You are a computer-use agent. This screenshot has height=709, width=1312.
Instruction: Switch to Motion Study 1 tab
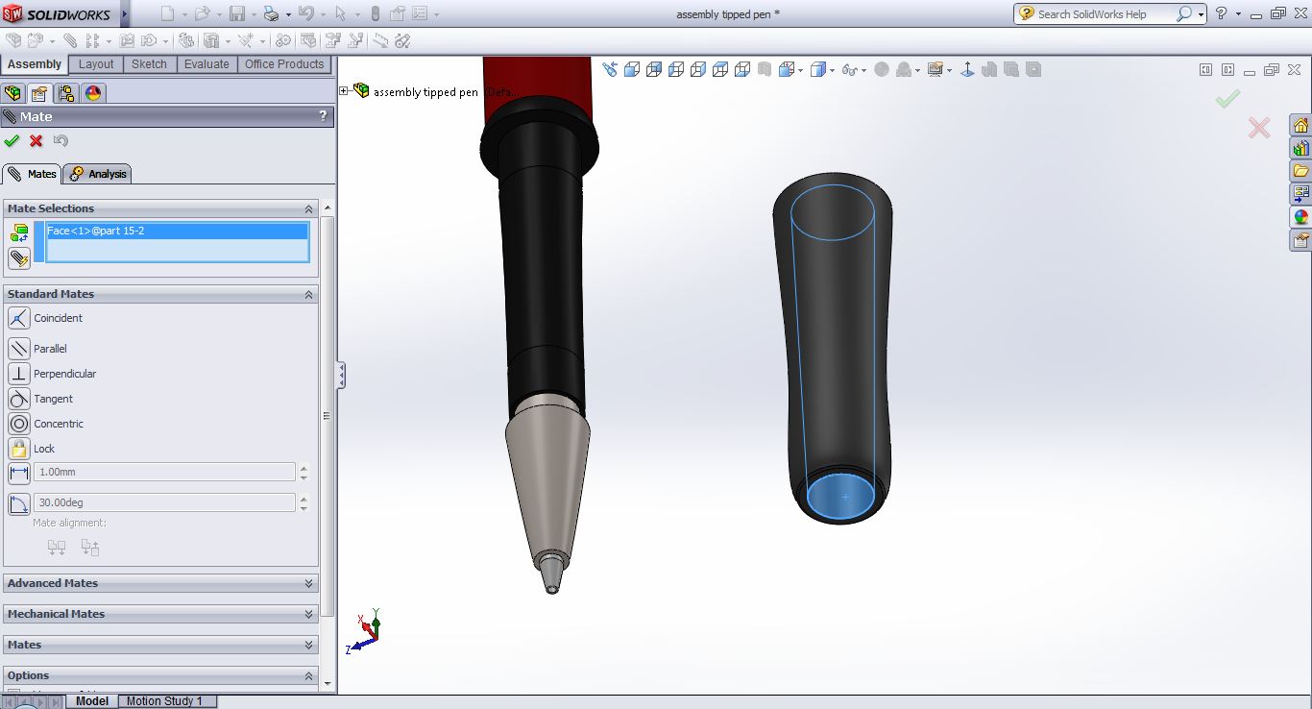point(164,701)
